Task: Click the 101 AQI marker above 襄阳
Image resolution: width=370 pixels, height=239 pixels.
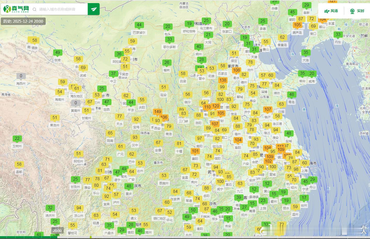Action: [195, 151]
